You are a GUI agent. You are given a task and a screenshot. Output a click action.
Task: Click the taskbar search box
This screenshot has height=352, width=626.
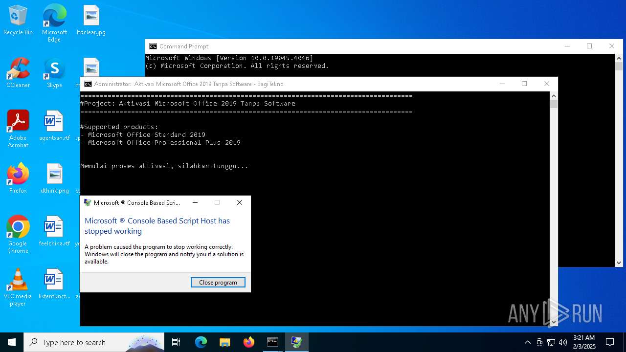pyautogui.click(x=94, y=342)
